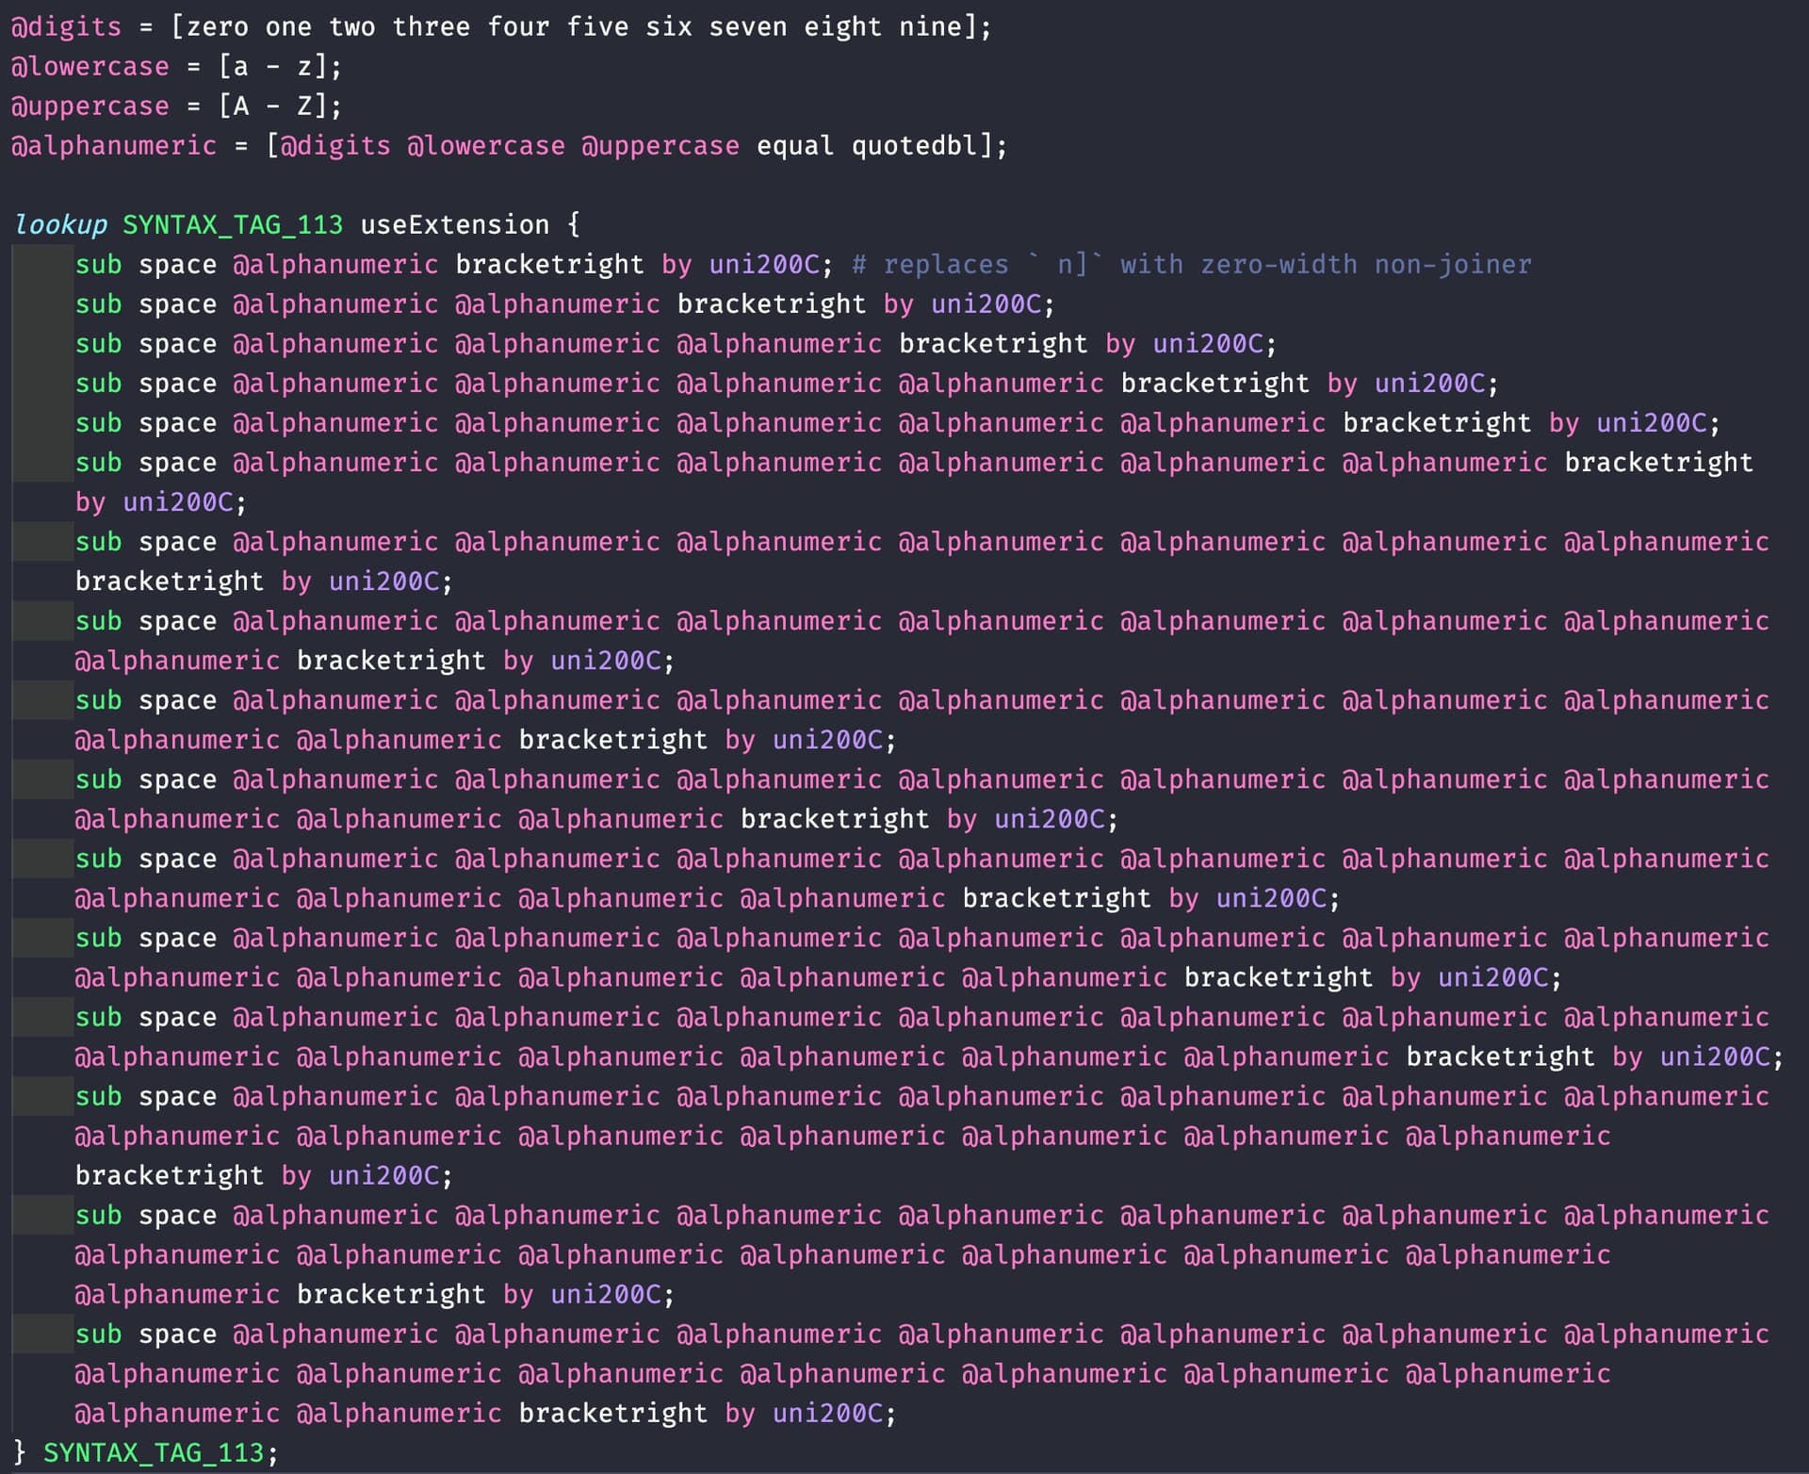Image resolution: width=1809 pixels, height=1474 pixels.
Task: Click the word 'equal' in the alphanumeric definition
Action: tap(795, 146)
